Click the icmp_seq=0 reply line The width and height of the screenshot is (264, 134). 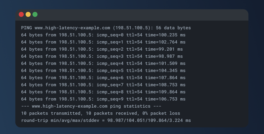click(103, 35)
